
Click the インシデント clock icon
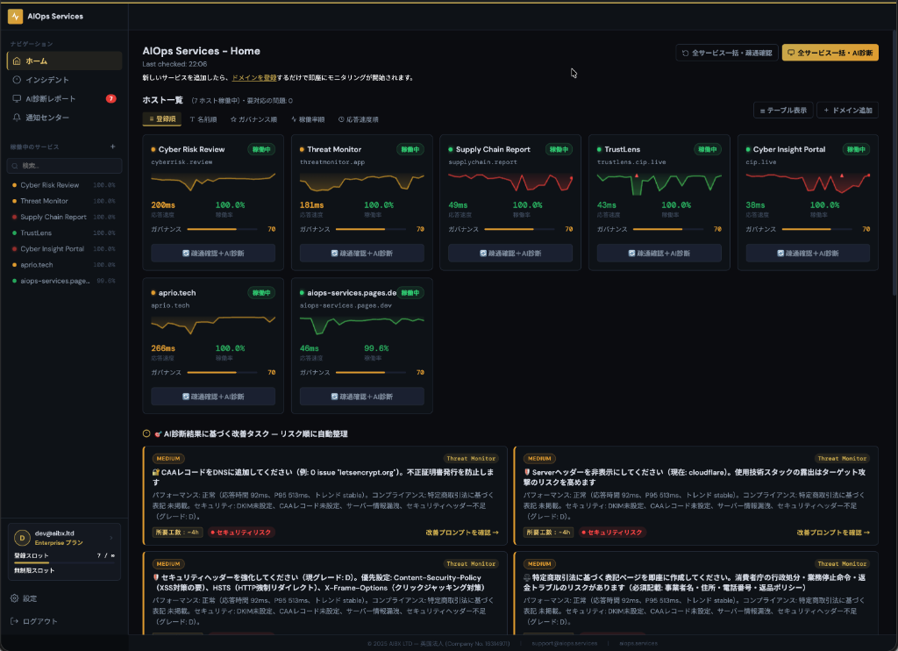click(x=16, y=80)
